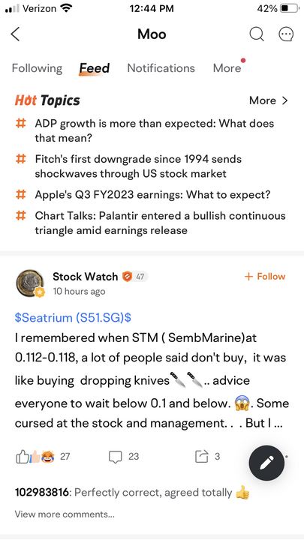304x540 pixels.
Task: Open the More tab with red dot
Action: coord(227,68)
